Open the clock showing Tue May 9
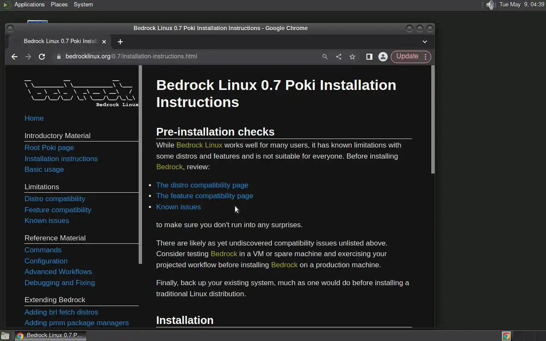Screen dimensions: 546x341 (522, 5)
